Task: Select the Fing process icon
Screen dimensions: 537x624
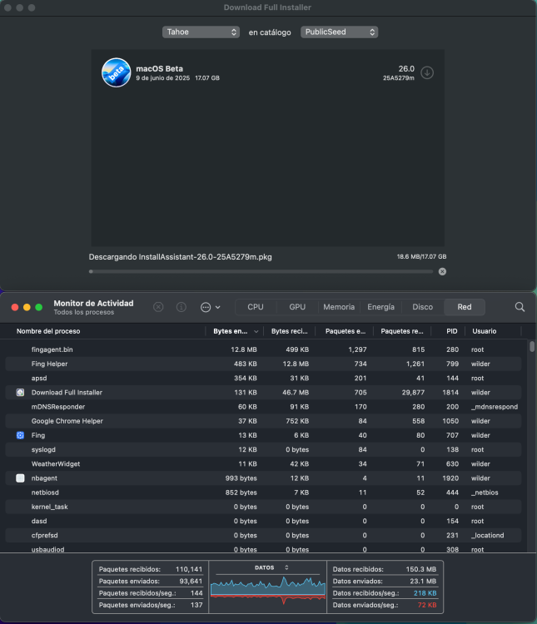Action: (20, 435)
